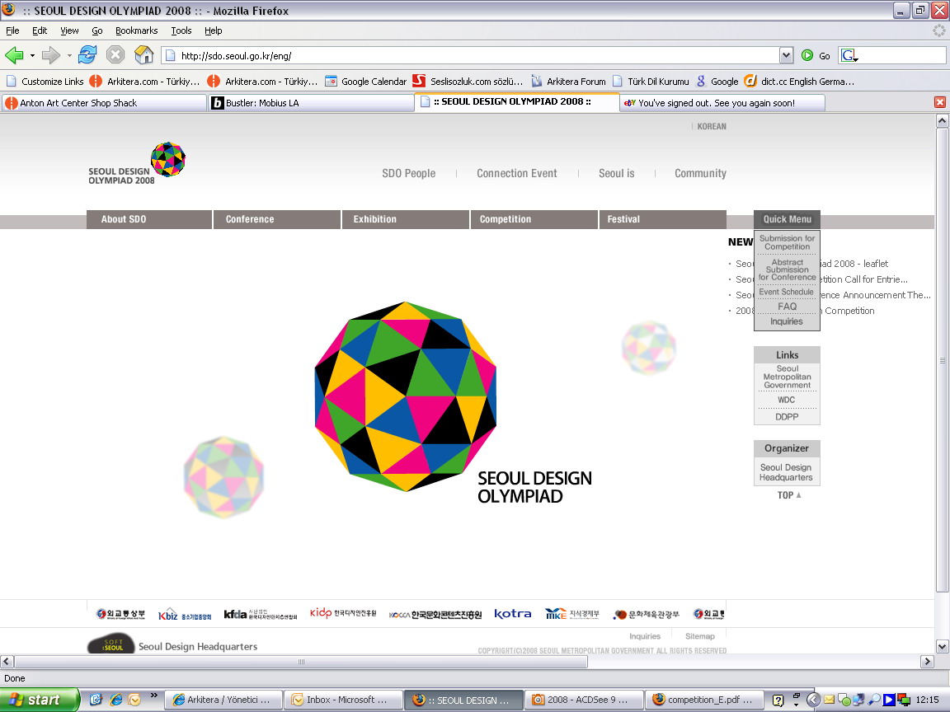Open the Google Calendar bookmark
Viewport: 950px width, 712px height.
366,81
